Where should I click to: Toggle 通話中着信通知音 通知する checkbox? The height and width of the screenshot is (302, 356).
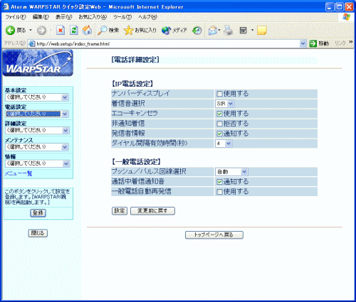219,182
